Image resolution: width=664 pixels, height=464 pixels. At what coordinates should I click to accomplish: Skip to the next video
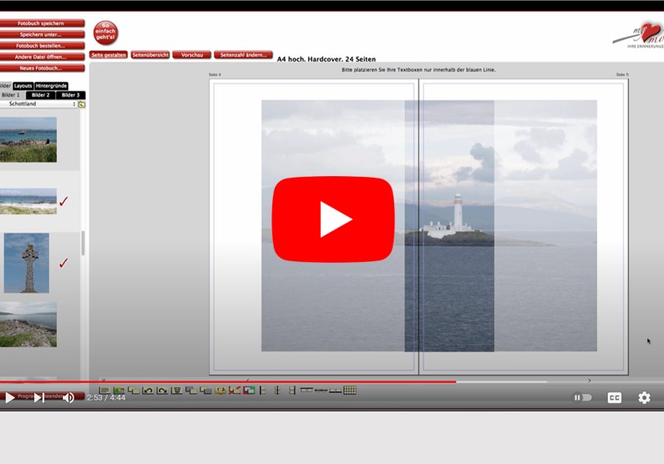coord(39,398)
